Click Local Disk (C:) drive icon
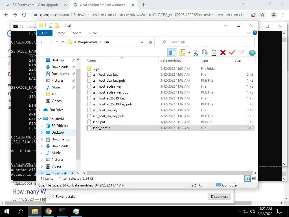The width and height of the screenshot is (289, 217). click(48, 173)
